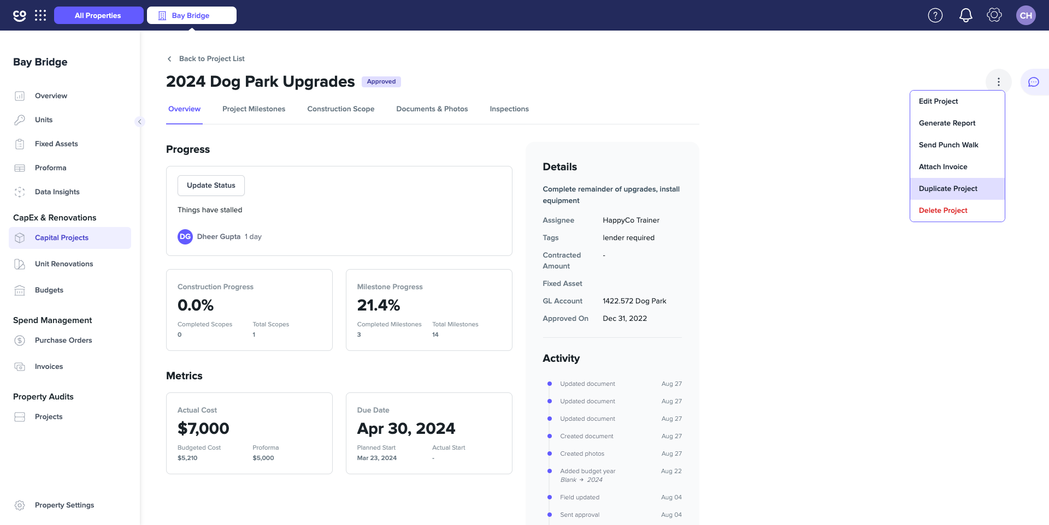The height and width of the screenshot is (525, 1049).
Task: Open Property Settings in the sidebar
Action: pyautogui.click(x=70, y=505)
